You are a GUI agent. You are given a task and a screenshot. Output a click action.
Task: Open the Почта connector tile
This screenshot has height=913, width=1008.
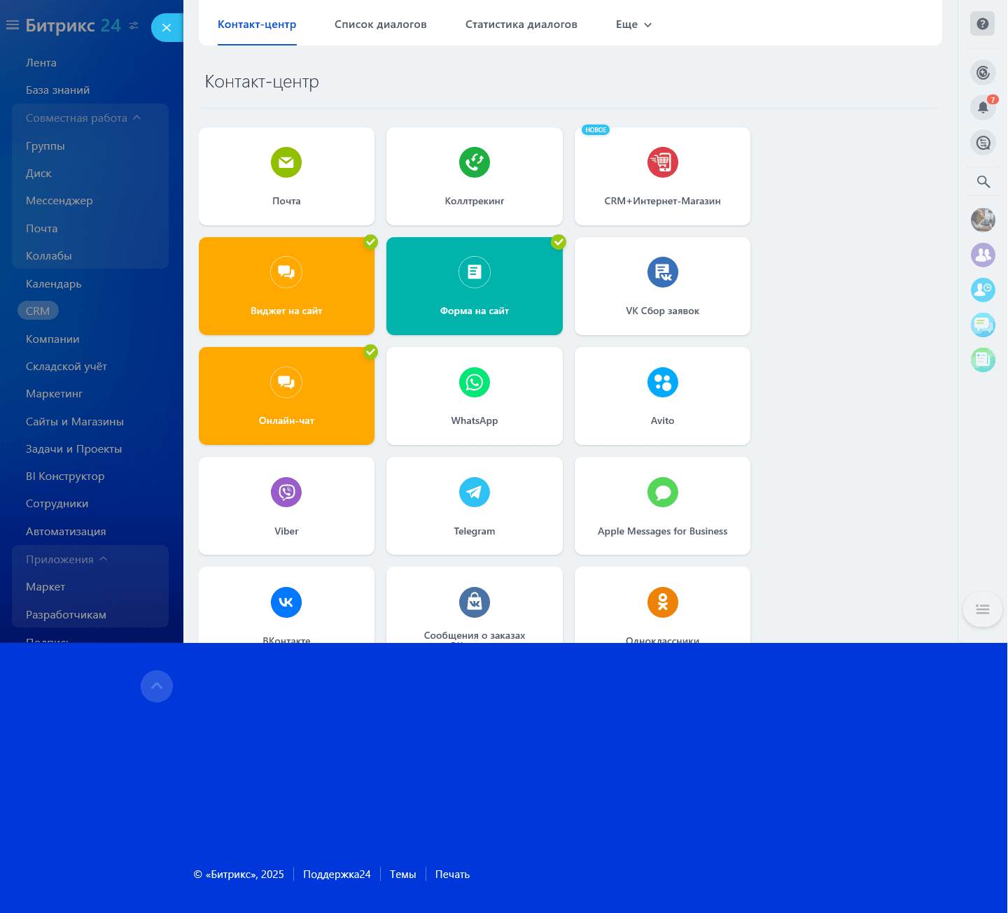286,176
